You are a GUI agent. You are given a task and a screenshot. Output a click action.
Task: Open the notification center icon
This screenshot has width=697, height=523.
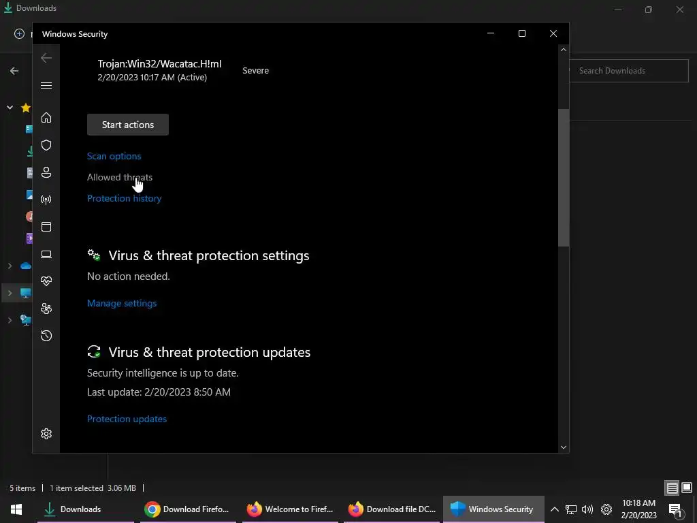pyautogui.click(x=675, y=509)
